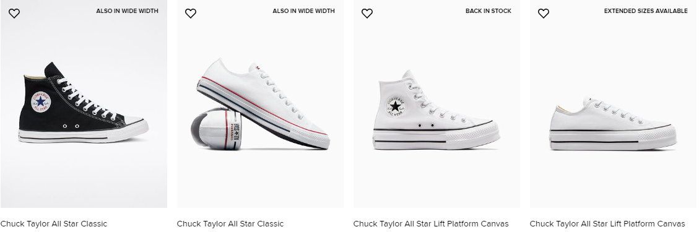Select the Back In Stock badge
The height and width of the screenshot is (232, 699).
pyautogui.click(x=488, y=11)
